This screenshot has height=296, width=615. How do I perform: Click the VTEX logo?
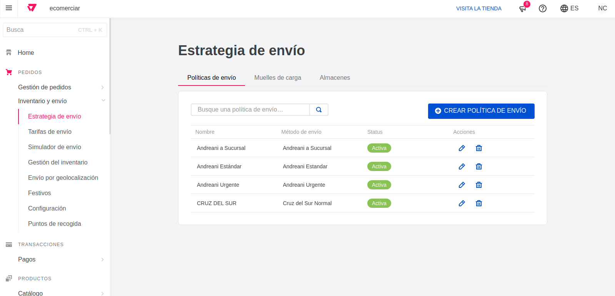pyautogui.click(x=32, y=8)
